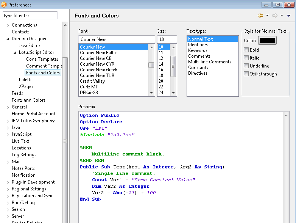Click font list scroll down arrow
The width and height of the screenshot is (296, 223).
pyautogui.click(x=151, y=93)
